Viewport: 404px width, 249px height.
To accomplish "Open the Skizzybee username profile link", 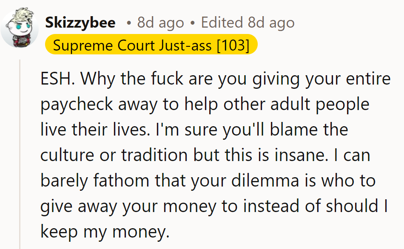I will pyautogui.click(x=80, y=23).
